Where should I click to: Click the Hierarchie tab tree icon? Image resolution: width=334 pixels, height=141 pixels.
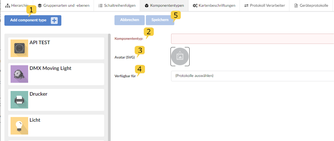point(8,6)
